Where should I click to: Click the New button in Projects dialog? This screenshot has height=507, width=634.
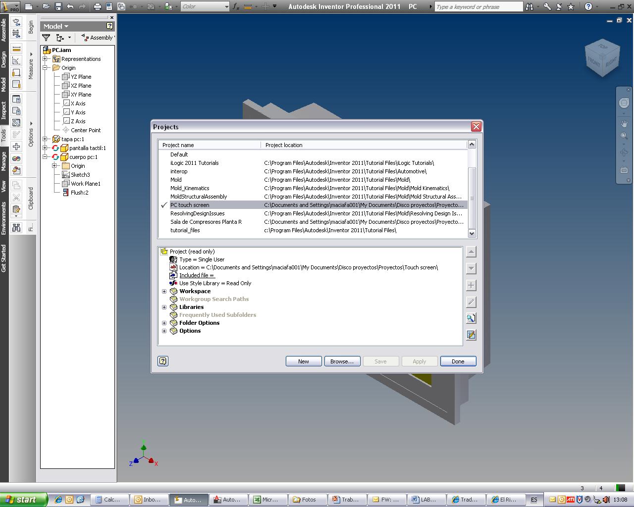pyautogui.click(x=304, y=361)
